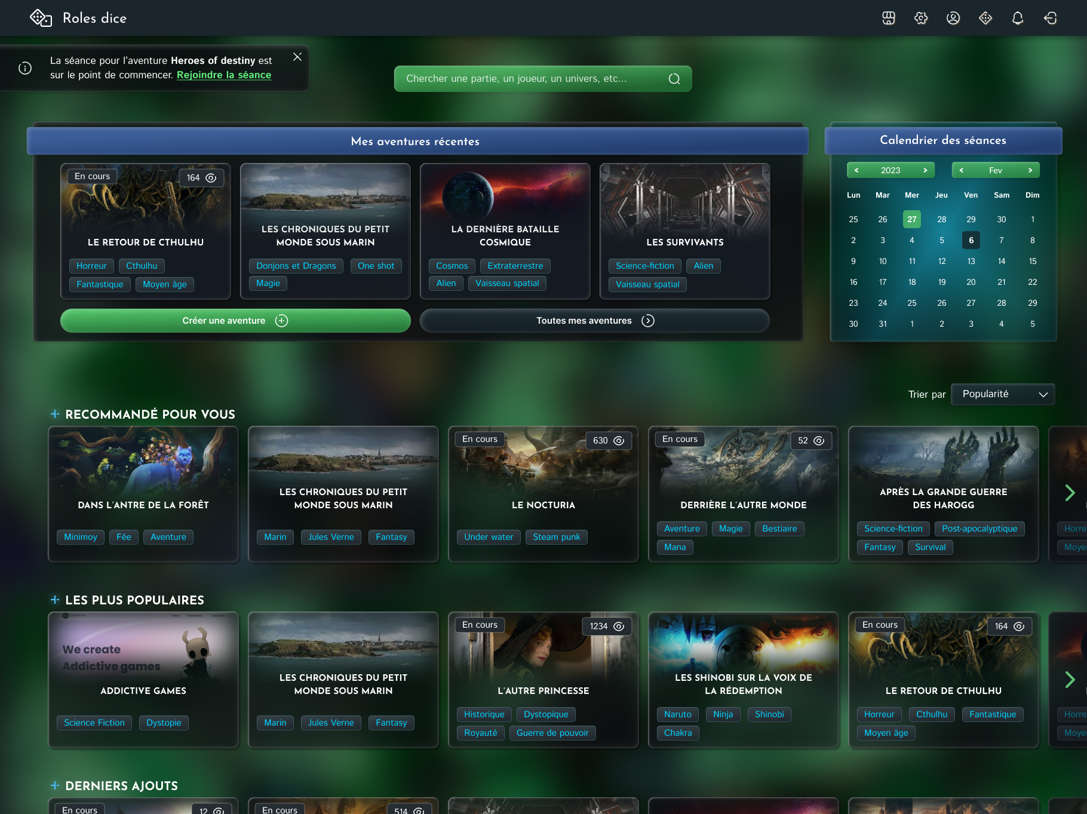1087x814 pixels.
Task: Open Dans l'antre de la forêt card
Action: tap(143, 494)
